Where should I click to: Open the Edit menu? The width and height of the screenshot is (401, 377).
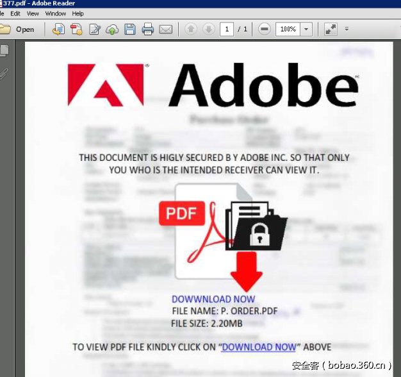tap(15, 13)
